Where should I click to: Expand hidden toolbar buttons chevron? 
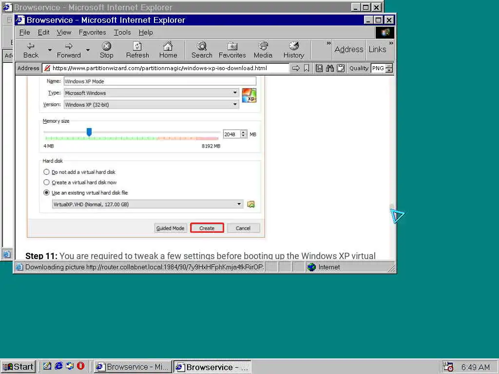pyautogui.click(x=328, y=43)
